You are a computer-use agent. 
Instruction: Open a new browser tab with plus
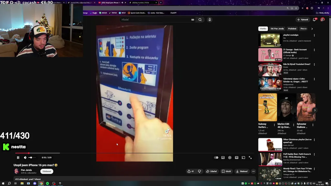click(161, 3)
